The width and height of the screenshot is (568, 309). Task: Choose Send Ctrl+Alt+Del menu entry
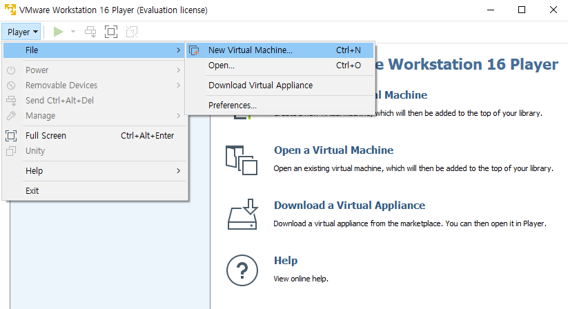(x=94, y=101)
